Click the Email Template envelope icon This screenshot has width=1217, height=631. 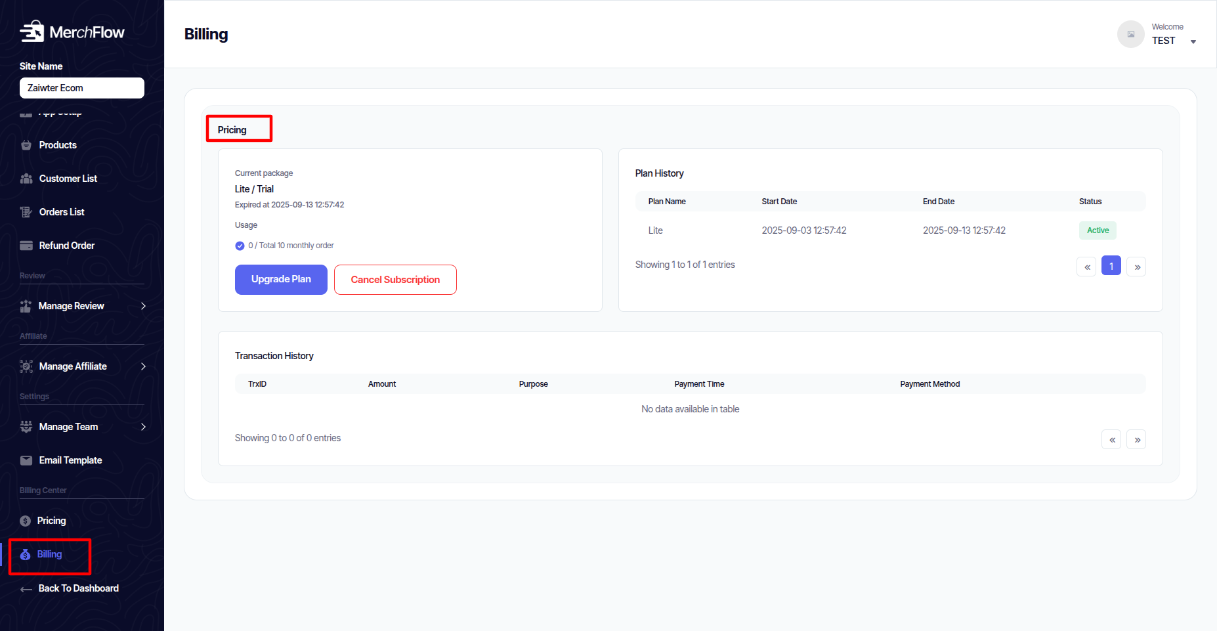(26, 460)
